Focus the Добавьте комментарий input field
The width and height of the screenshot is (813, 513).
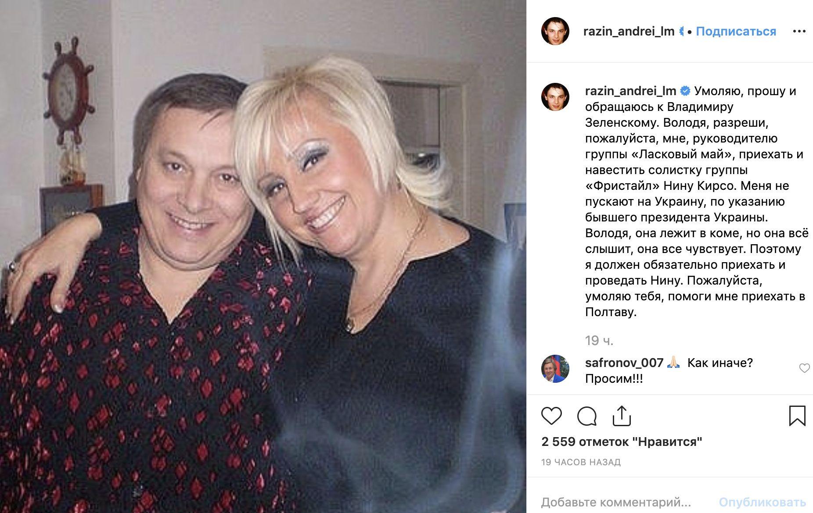coord(616,502)
